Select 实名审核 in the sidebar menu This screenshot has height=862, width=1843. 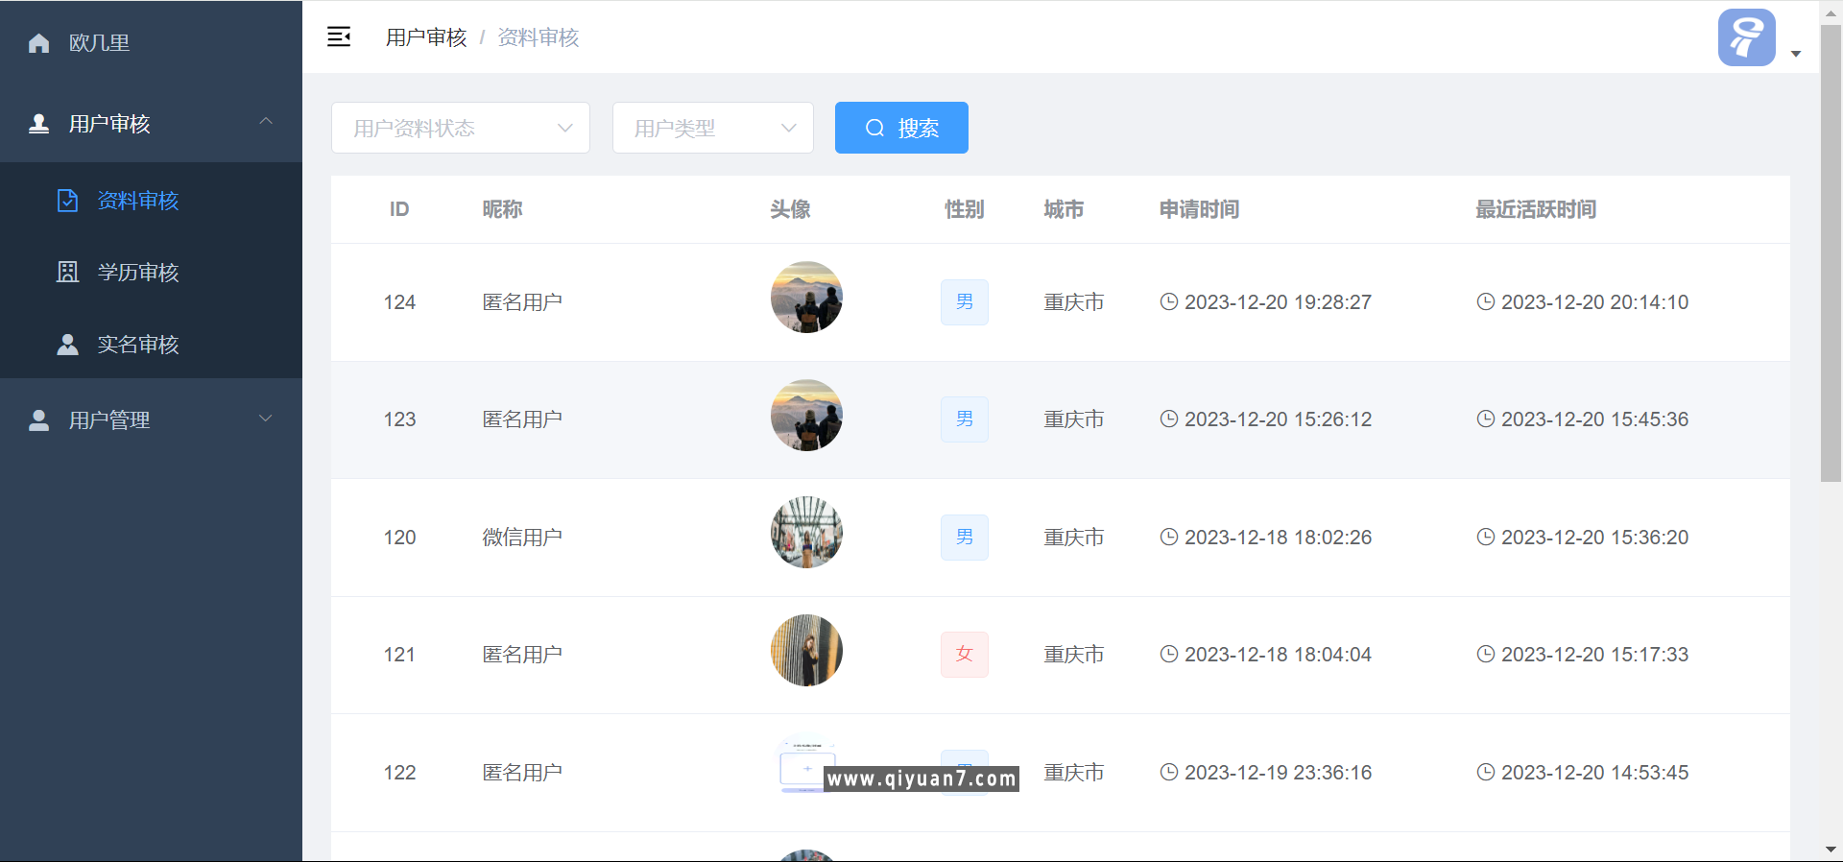[x=138, y=345]
